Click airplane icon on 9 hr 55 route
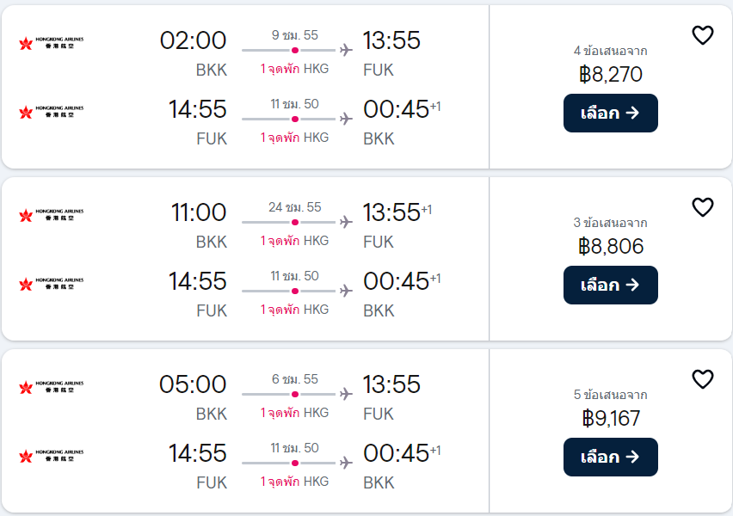 click(x=346, y=50)
